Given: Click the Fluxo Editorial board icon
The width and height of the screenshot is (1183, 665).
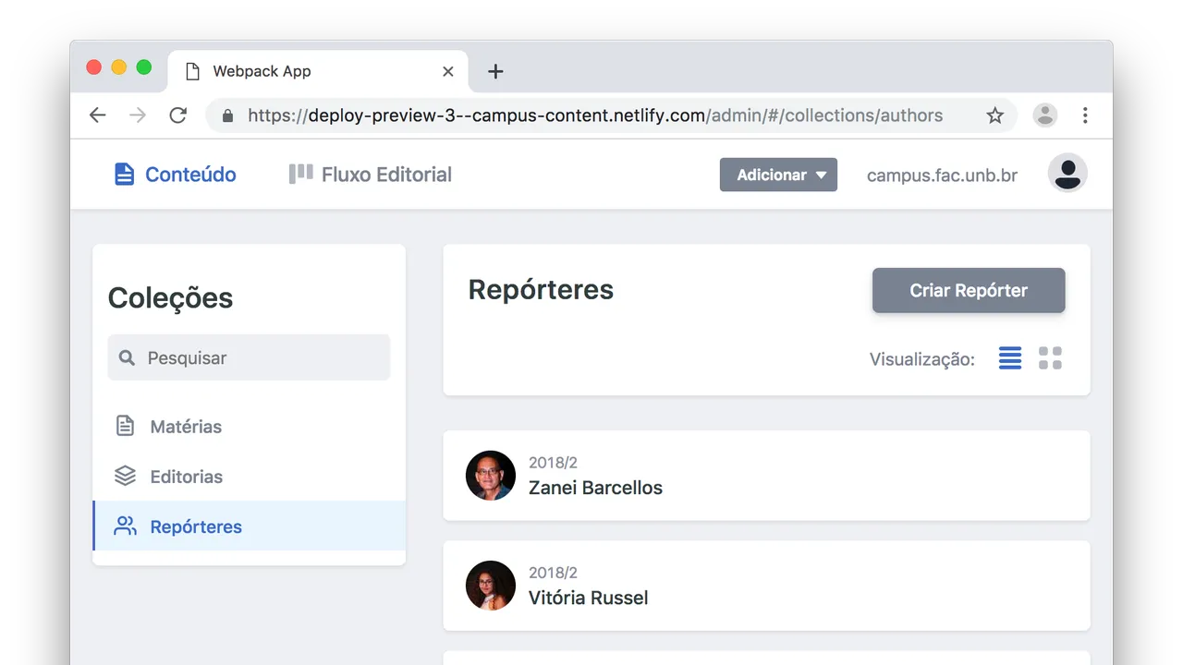Looking at the screenshot, I should pyautogui.click(x=300, y=174).
